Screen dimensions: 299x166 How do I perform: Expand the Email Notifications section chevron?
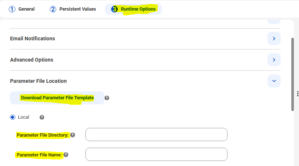tap(274, 38)
